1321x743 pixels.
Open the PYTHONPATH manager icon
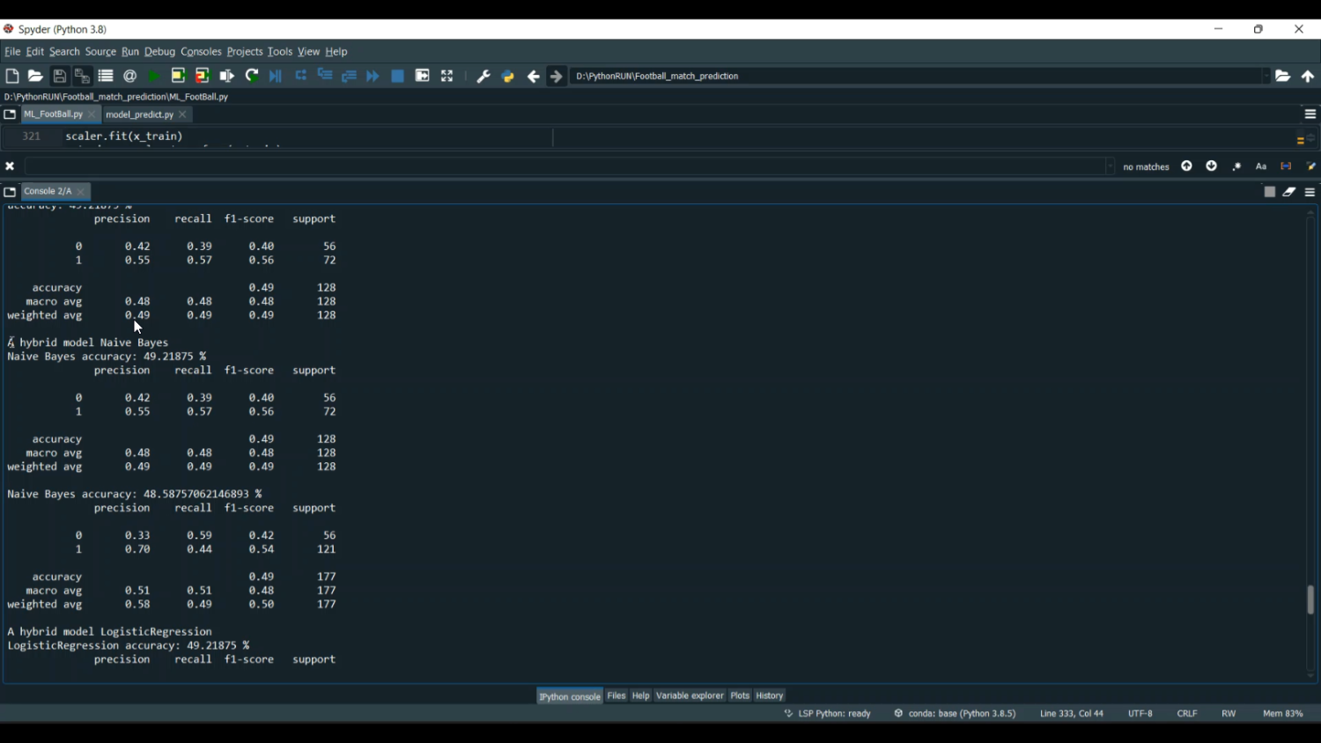pyautogui.click(x=508, y=77)
